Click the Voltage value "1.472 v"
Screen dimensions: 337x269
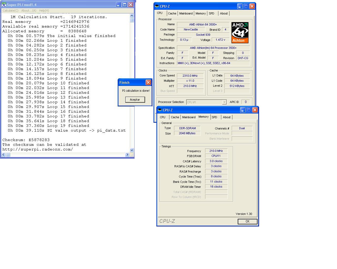[x=220, y=40]
